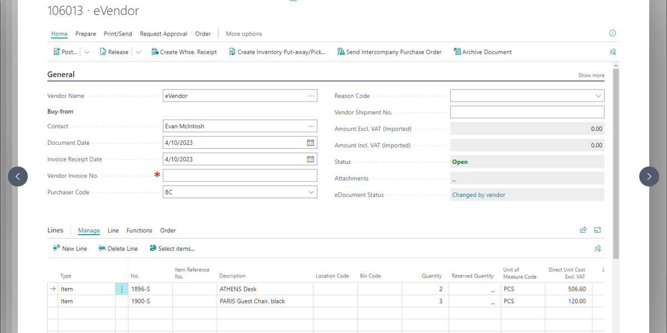Click Archive Document action

(482, 52)
